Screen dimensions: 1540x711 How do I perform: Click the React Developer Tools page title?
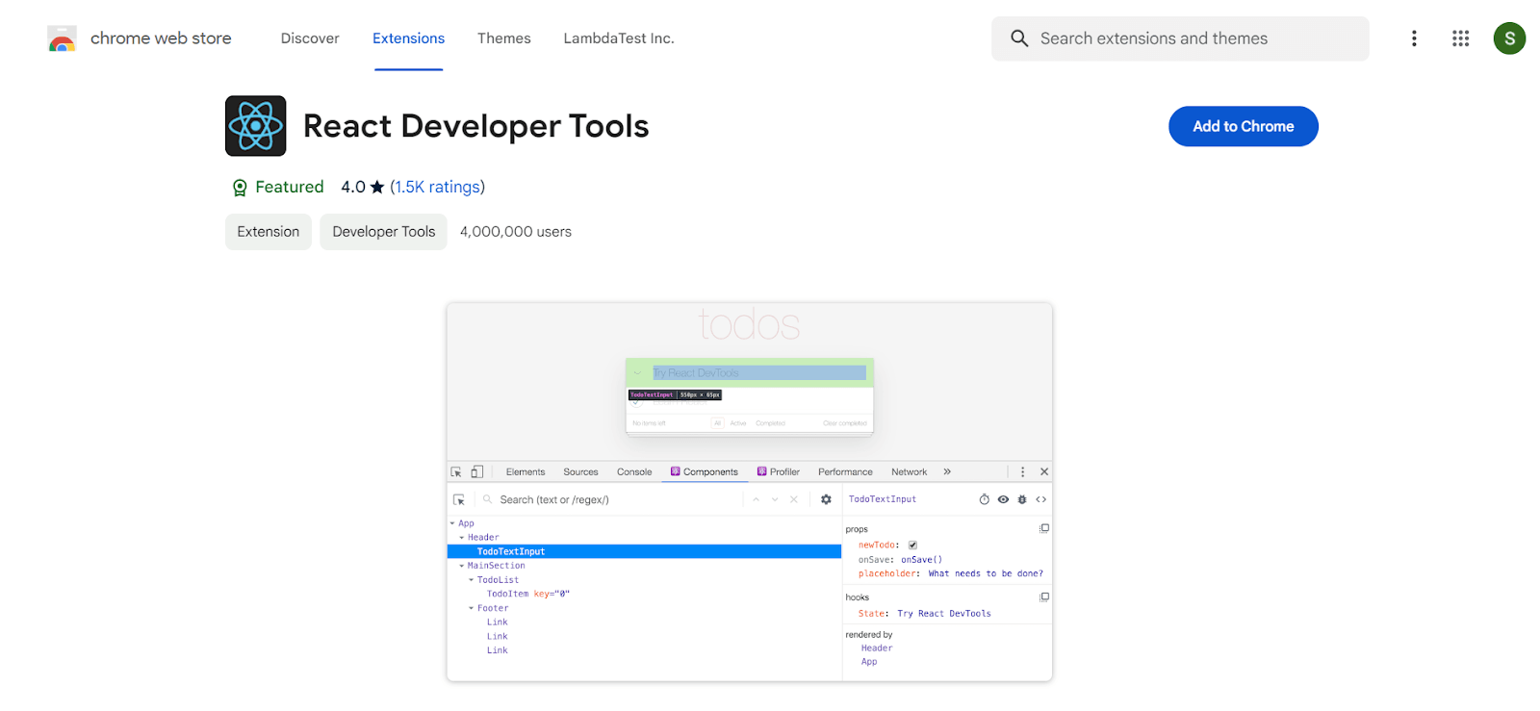tap(475, 126)
